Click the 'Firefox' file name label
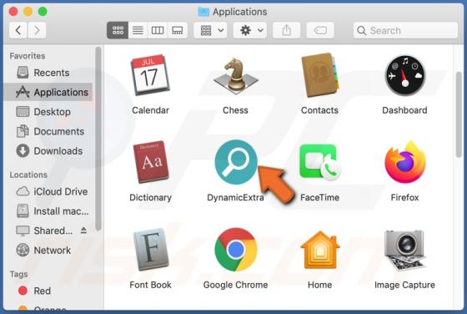 pos(404,197)
